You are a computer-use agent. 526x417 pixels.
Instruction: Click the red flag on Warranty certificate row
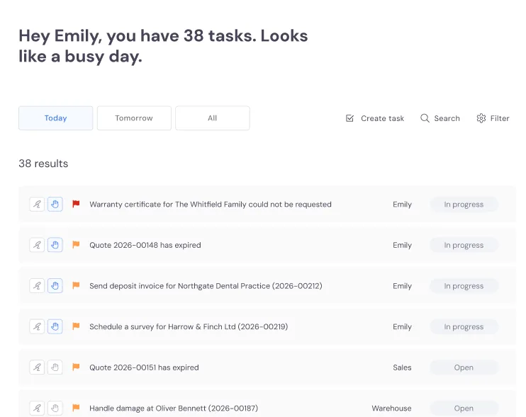click(x=76, y=204)
